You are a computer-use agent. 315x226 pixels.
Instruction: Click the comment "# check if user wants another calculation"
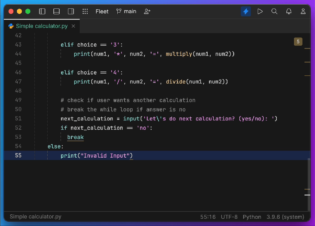point(128,100)
